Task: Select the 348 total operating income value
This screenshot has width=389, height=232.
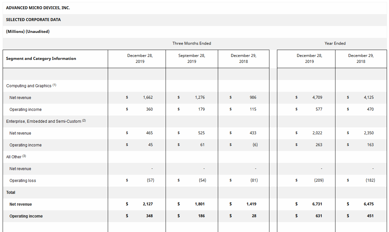Action: coord(149,216)
